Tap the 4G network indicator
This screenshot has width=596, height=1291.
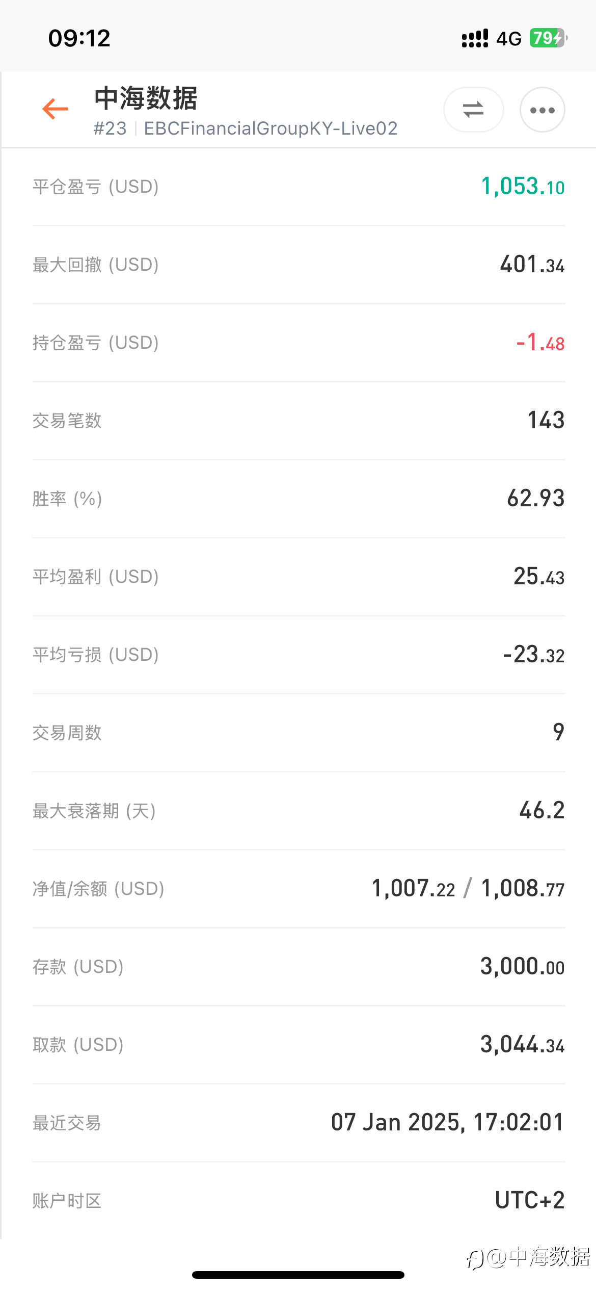509,39
